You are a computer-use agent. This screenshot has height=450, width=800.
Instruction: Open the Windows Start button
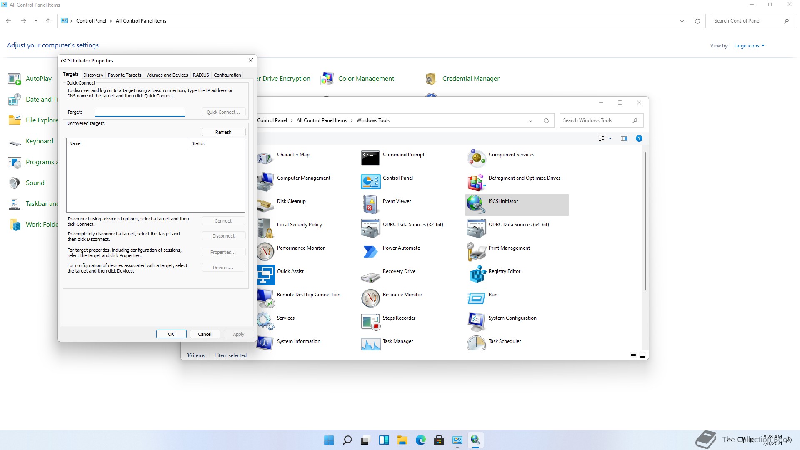coord(329,440)
